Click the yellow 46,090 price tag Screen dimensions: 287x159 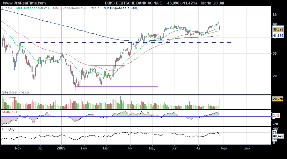click(278, 29)
